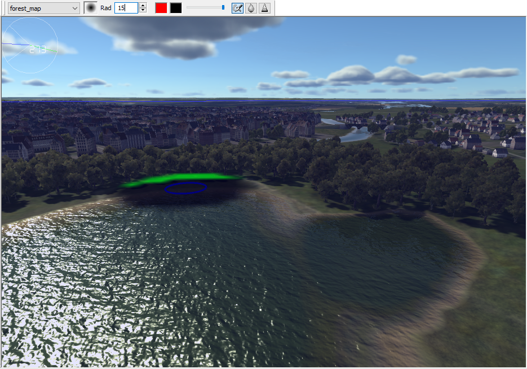The width and height of the screenshot is (527, 369).
Task: Click the brush opacity slider handle
Action: pyautogui.click(x=224, y=7)
